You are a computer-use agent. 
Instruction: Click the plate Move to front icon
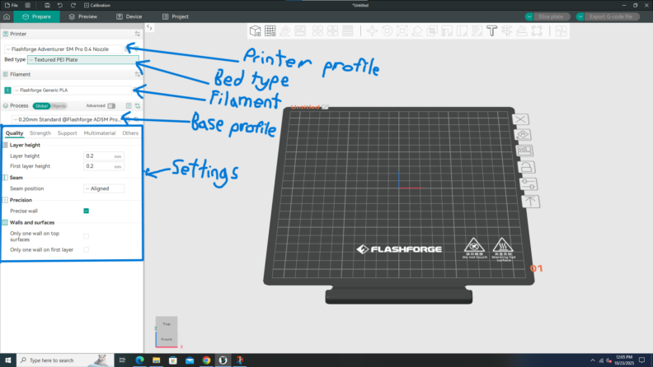pyautogui.click(x=530, y=202)
